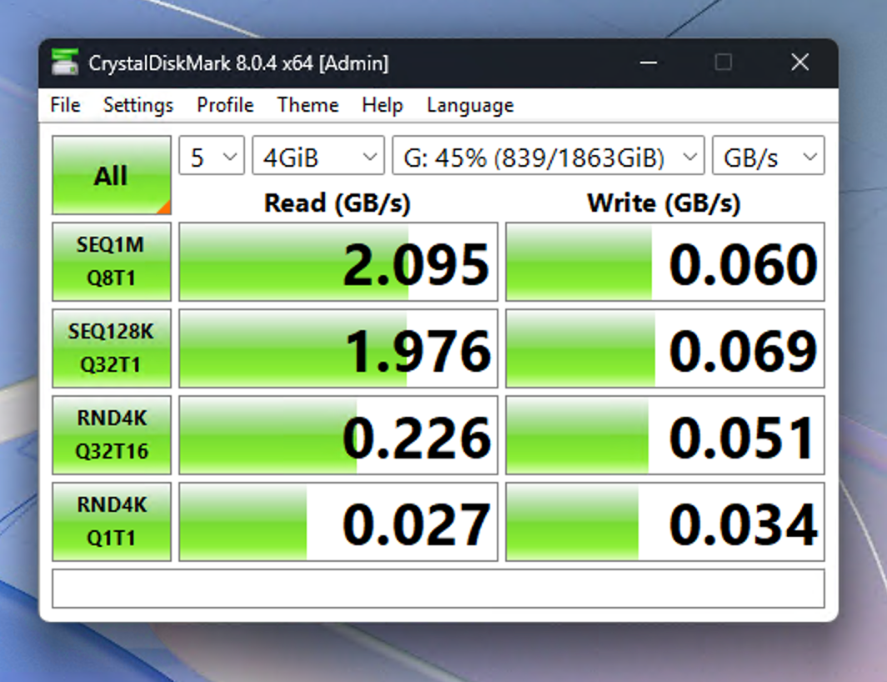Open the Profile menu

224,105
